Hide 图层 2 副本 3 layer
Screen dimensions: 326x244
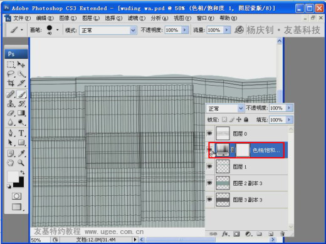click(209, 183)
